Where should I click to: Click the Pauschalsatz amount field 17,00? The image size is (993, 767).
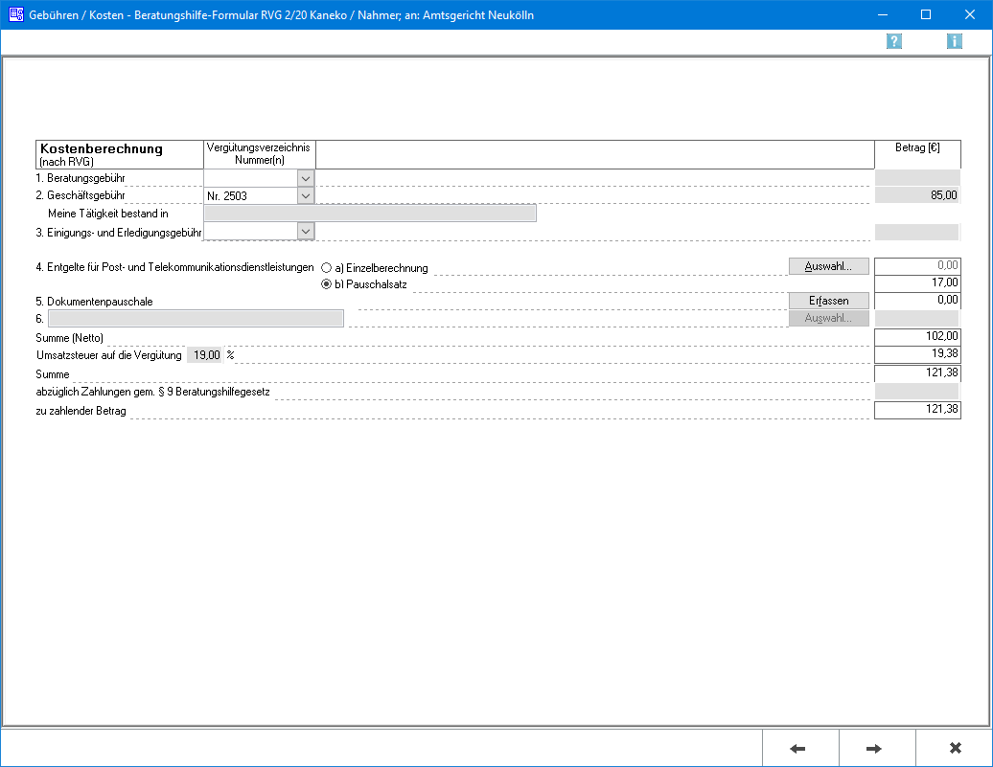point(917,283)
